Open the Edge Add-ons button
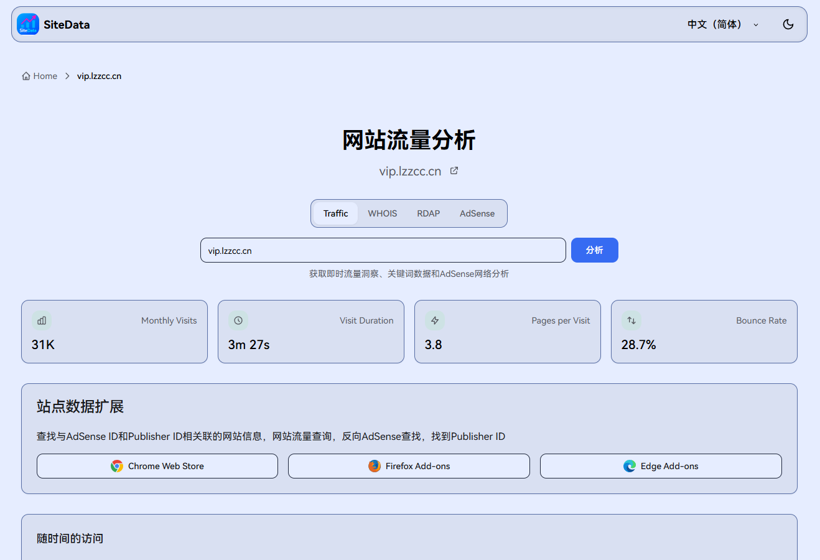The width and height of the screenshot is (820, 560). point(661,466)
